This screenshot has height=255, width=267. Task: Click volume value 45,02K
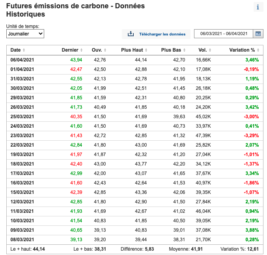pos(204,117)
